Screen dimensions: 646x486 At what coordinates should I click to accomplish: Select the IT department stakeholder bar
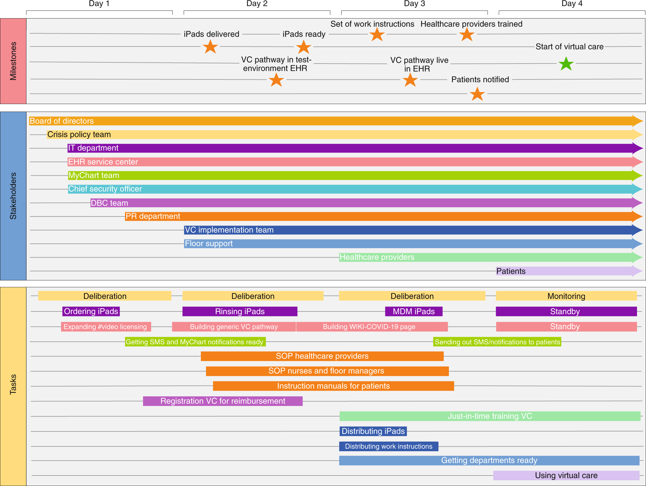pos(355,148)
